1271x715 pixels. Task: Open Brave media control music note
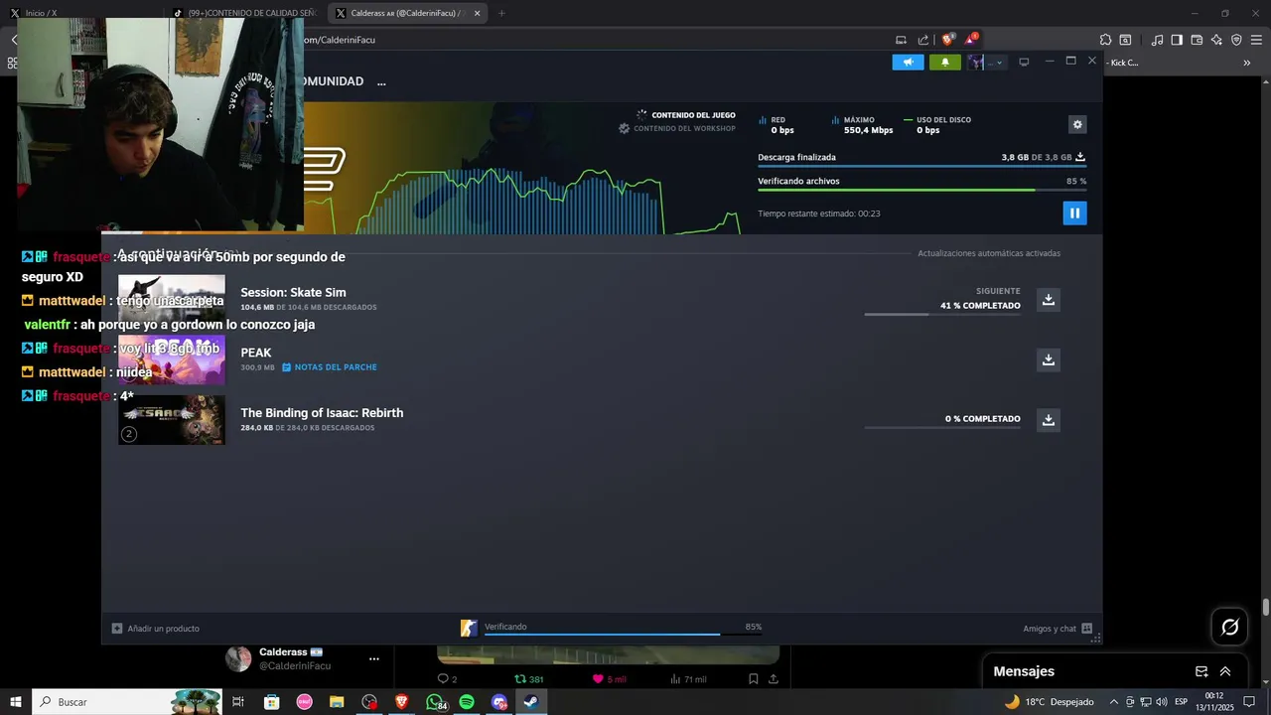coord(1157,40)
